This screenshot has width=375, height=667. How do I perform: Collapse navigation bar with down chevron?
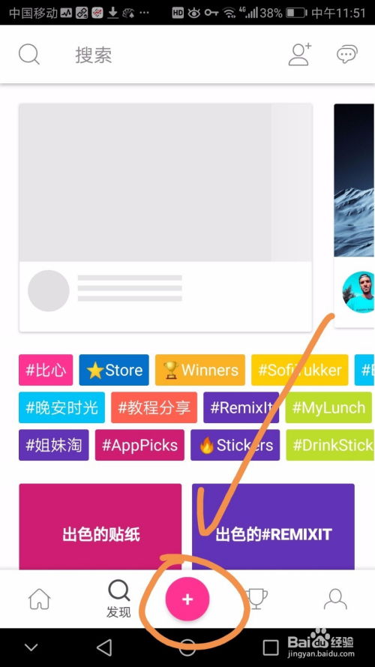31,647
